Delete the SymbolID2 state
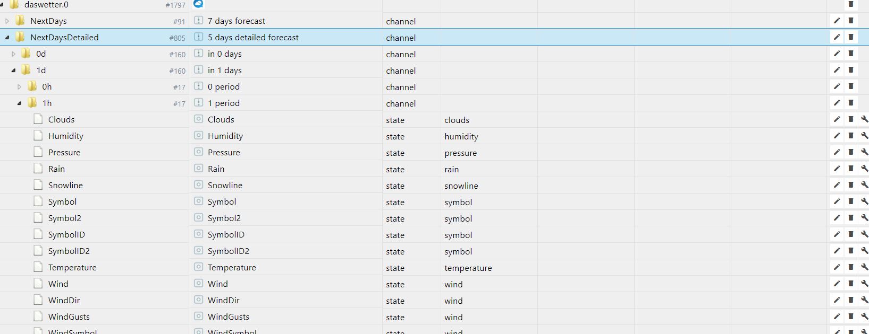The height and width of the screenshot is (334, 869). 850,251
